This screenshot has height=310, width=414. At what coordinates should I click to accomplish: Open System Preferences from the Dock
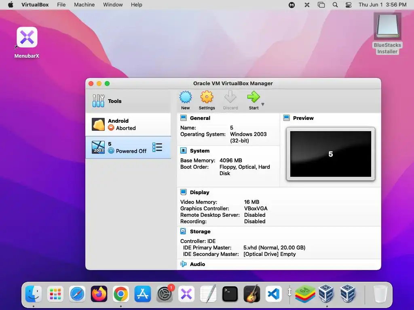pyautogui.click(x=165, y=294)
